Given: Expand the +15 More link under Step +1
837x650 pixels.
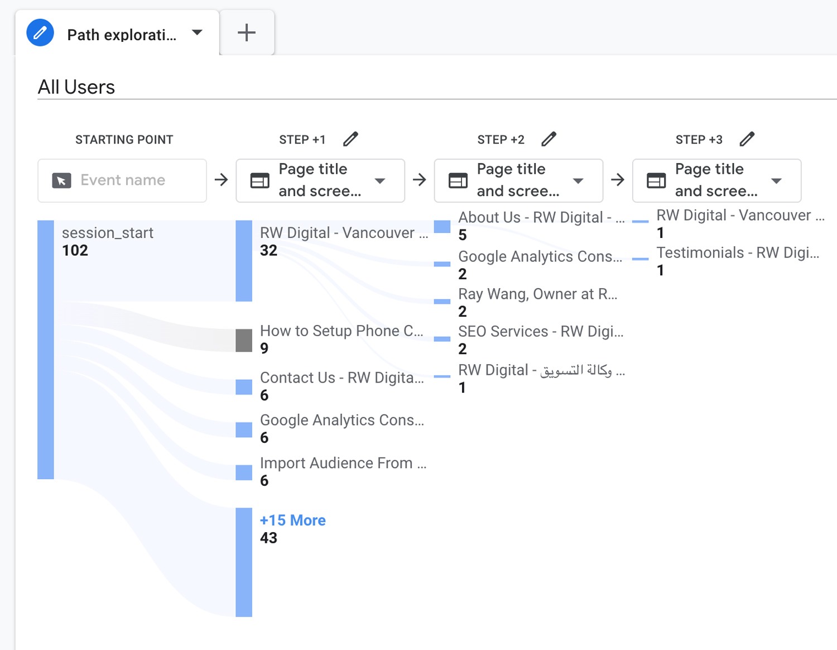Looking at the screenshot, I should [292, 520].
